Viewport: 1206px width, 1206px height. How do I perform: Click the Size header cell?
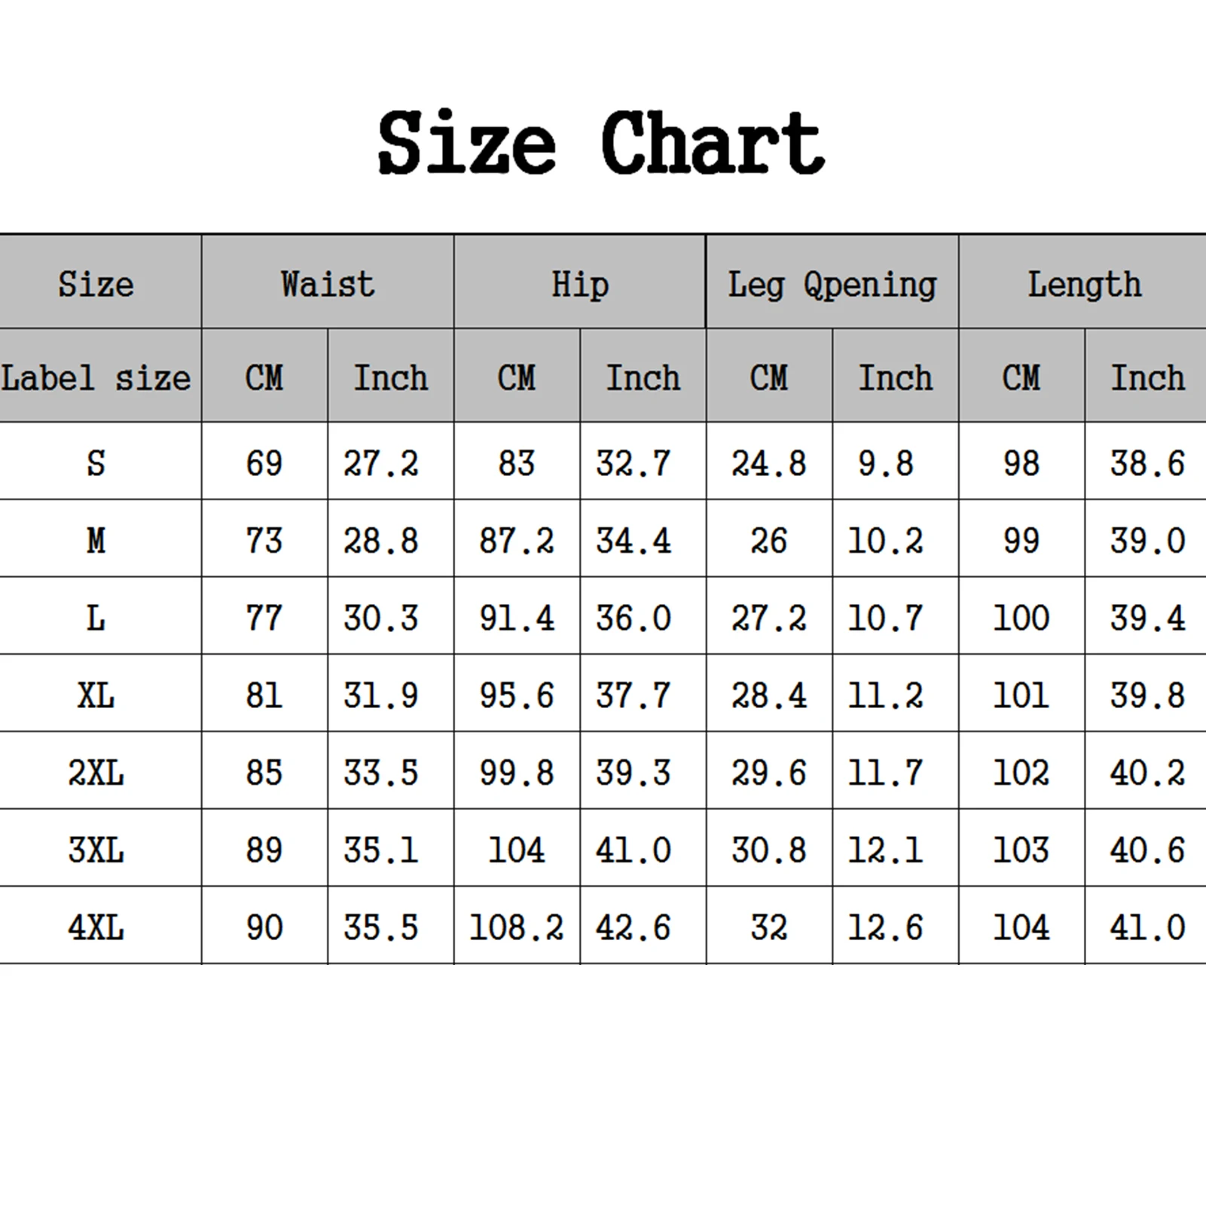click(x=96, y=284)
